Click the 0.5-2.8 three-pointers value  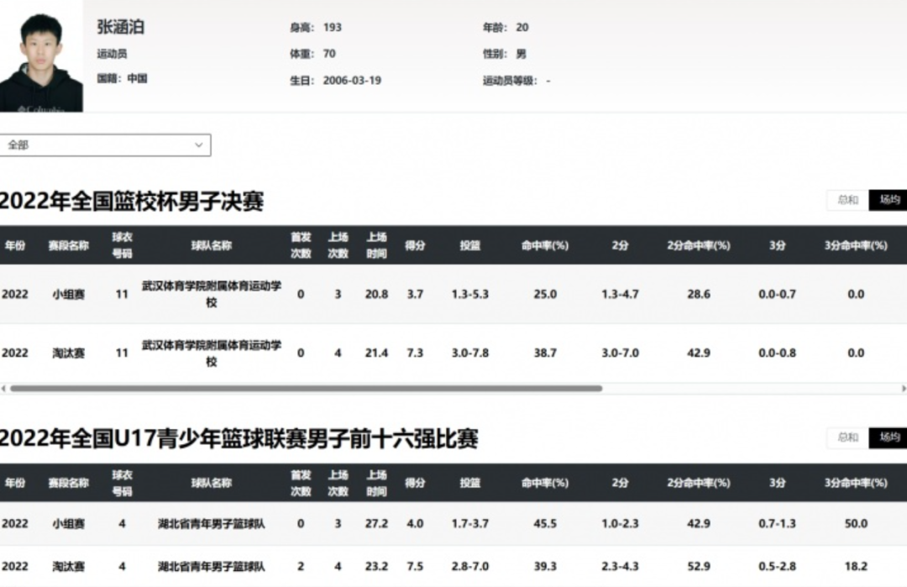pos(777,566)
